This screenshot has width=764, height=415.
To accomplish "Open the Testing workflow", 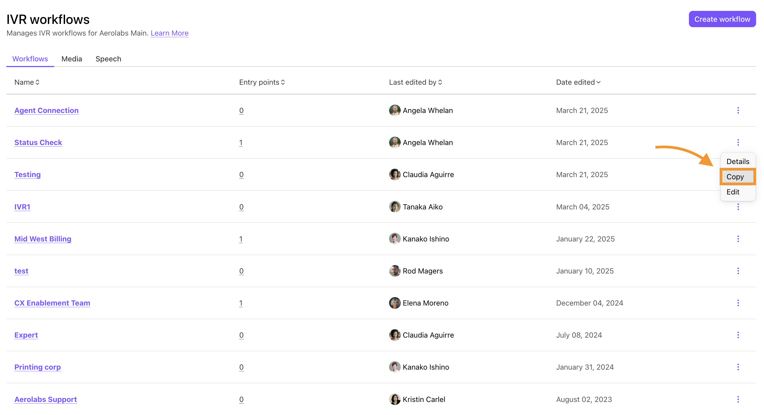I will point(27,174).
